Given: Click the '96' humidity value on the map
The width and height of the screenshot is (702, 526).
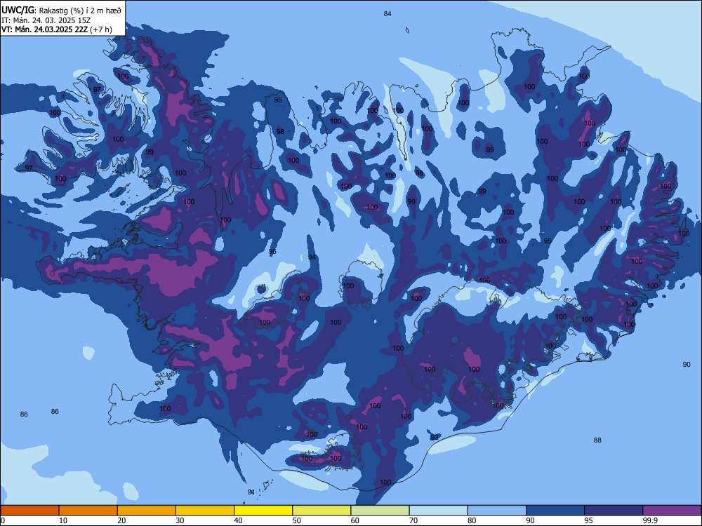Looking at the screenshot, I should point(272,252).
